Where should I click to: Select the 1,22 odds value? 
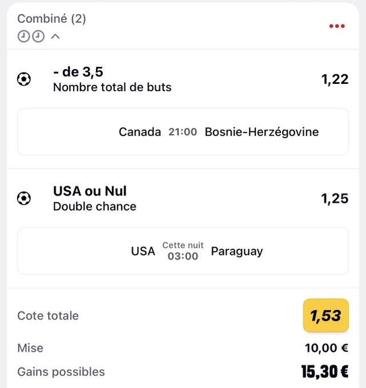335,79
